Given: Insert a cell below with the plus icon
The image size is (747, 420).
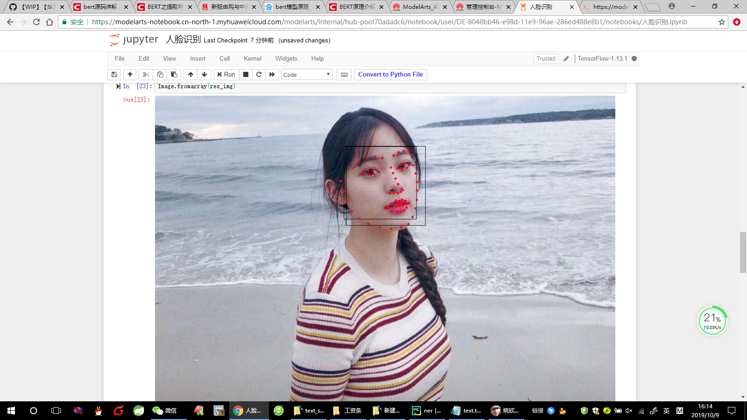Looking at the screenshot, I should [130, 75].
